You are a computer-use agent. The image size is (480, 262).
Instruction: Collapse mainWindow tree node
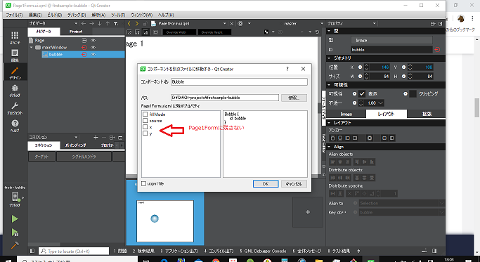(x=31, y=48)
